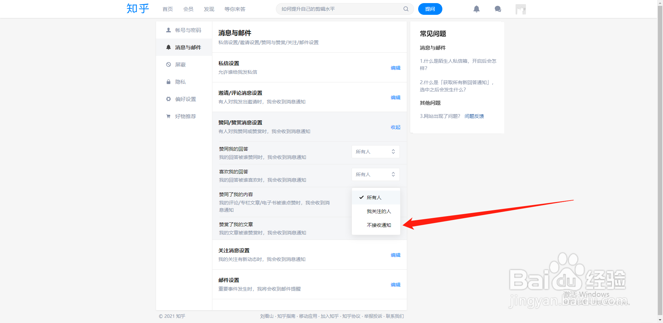Collapse 赞同/赞赏消息设置 via 收起
Viewport: 663px width, 323px height.
[x=395, y=127]
